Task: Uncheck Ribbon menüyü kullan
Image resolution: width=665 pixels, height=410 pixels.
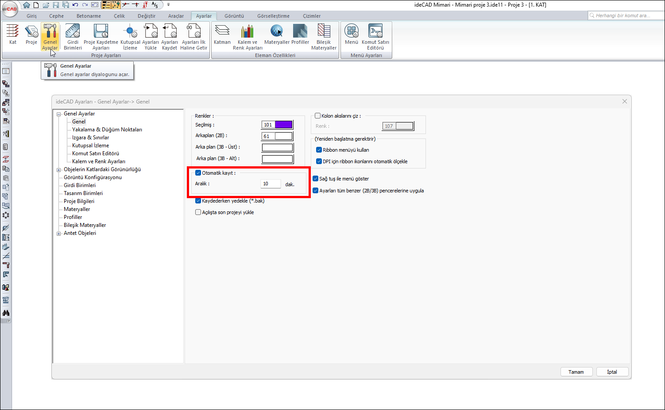Action: [319, 150]
